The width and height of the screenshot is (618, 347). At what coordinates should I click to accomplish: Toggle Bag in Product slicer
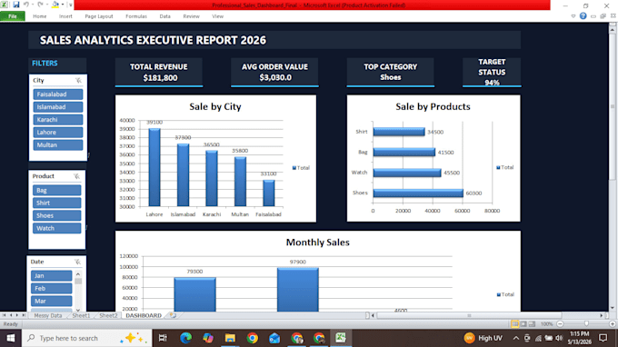pyautogui.click(x=56, y=190)
